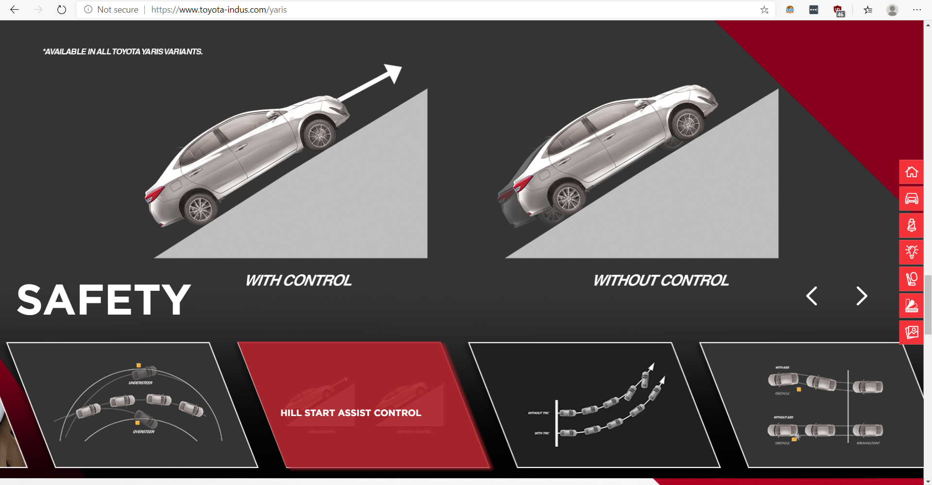
Task: Open the browser profile menu
Action: [x=892, y=10]
